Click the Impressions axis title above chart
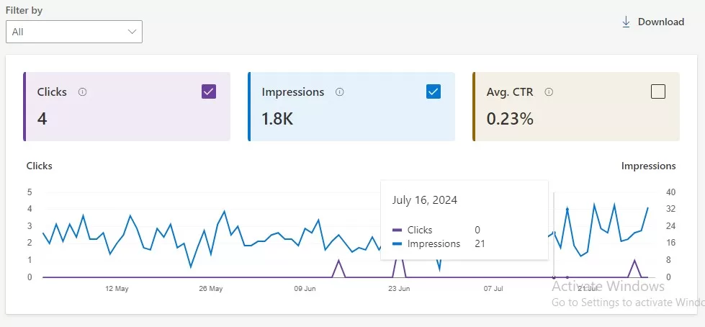The image size is (705, 327). (648, 166)
